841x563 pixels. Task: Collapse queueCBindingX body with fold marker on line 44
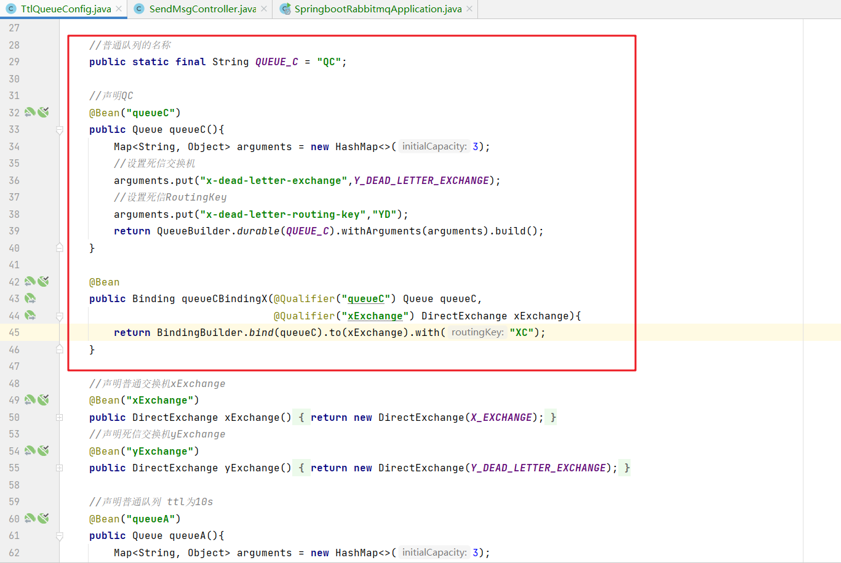click(60, 316)
